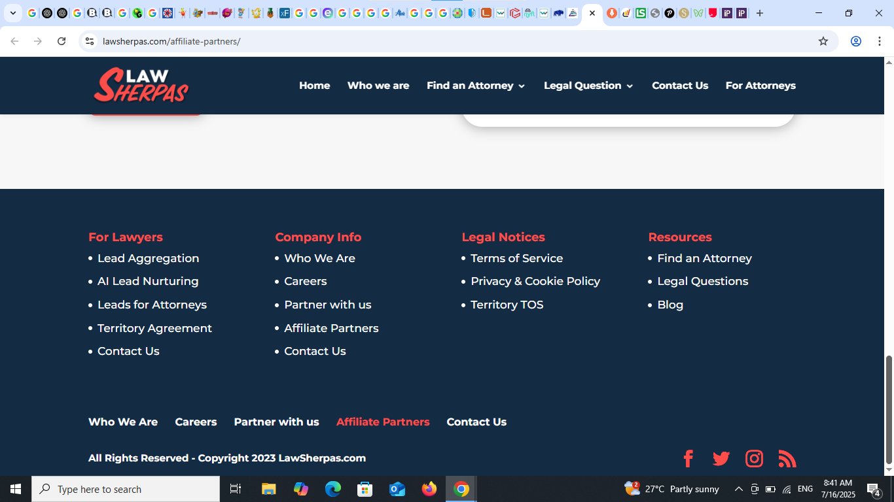Select Who We Are in bottom footer menu

click(123, 422)
